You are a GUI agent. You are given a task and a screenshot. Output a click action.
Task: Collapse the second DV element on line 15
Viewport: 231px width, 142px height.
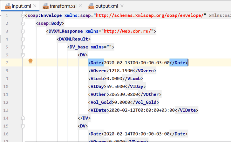[22, 126]
